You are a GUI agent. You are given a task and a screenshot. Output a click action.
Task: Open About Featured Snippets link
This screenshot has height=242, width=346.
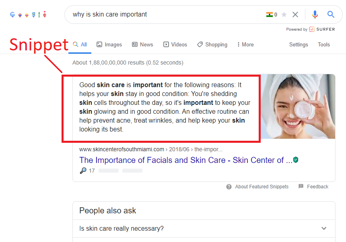[x=262, y=187]
